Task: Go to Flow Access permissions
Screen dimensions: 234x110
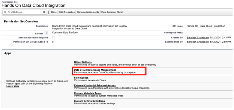Action: point(81,78)
